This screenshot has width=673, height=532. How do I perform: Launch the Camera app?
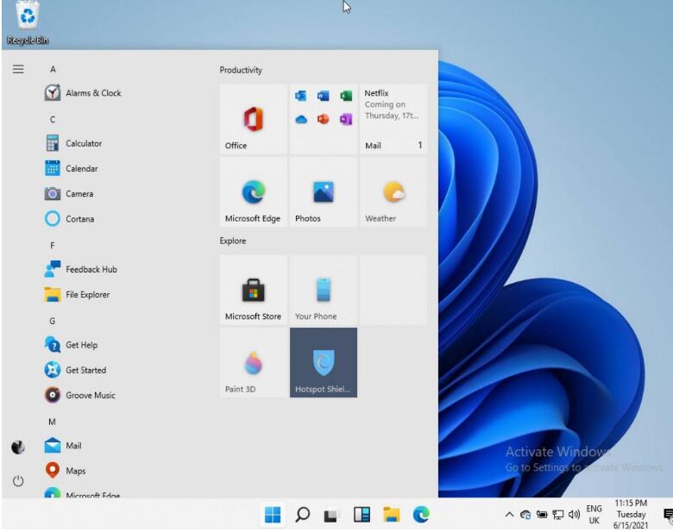click(x=70, y=194)
